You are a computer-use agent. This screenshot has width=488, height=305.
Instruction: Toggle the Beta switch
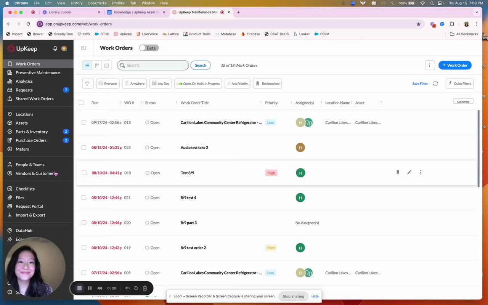(149, 48)
